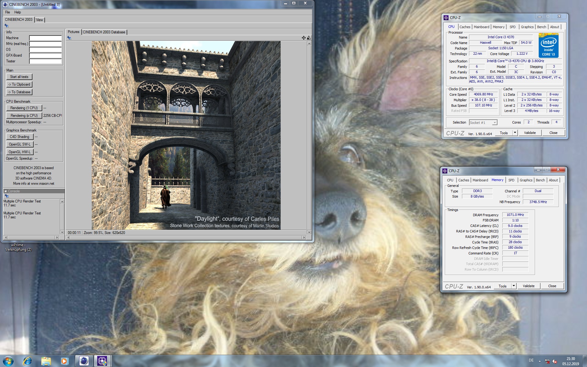Viewport: 587px width, 367px height.
Task: Click into the GFX-Board input field
Action: pyautogui.click(x=46, y=55)
